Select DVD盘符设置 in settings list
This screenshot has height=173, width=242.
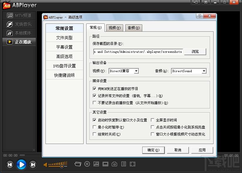click(x=65, y=66)
